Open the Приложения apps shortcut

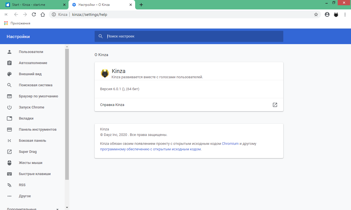[17, 23]
